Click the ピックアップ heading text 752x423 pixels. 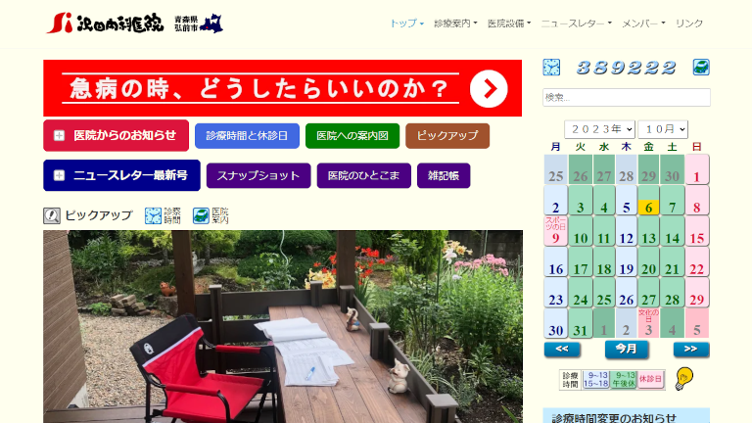99,215
